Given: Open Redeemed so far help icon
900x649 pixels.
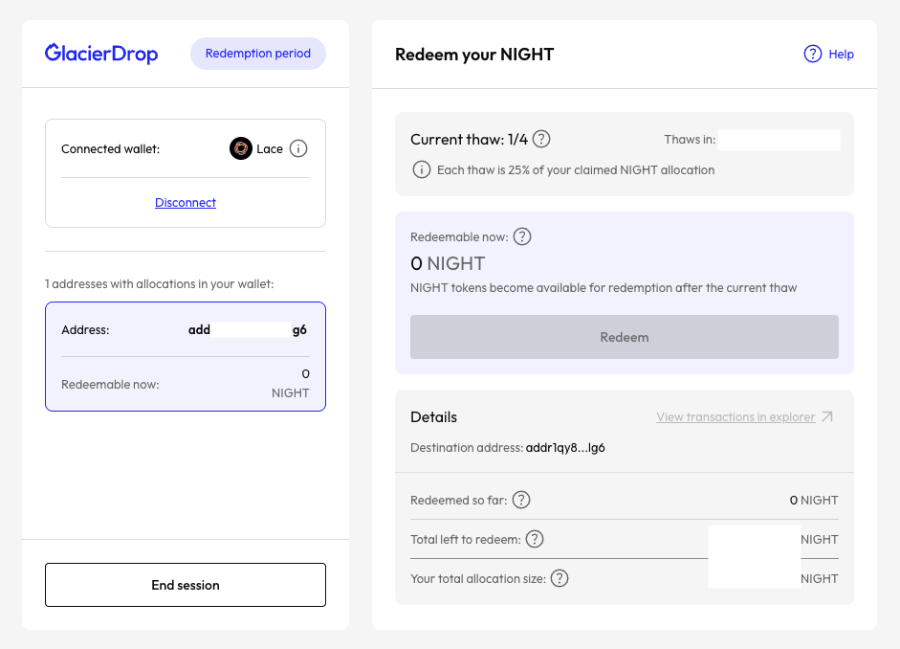Looking at the screenshot, I should [521, 500].
